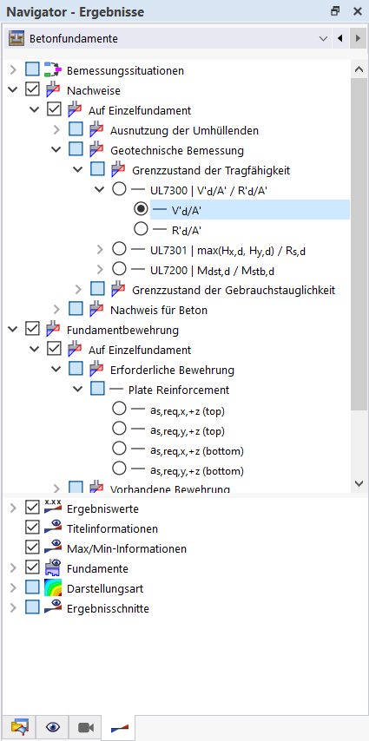Expand the Nachweis für Beton node
Screen dimensions: 369x741
pyautogui.click(x=56, y=310)
